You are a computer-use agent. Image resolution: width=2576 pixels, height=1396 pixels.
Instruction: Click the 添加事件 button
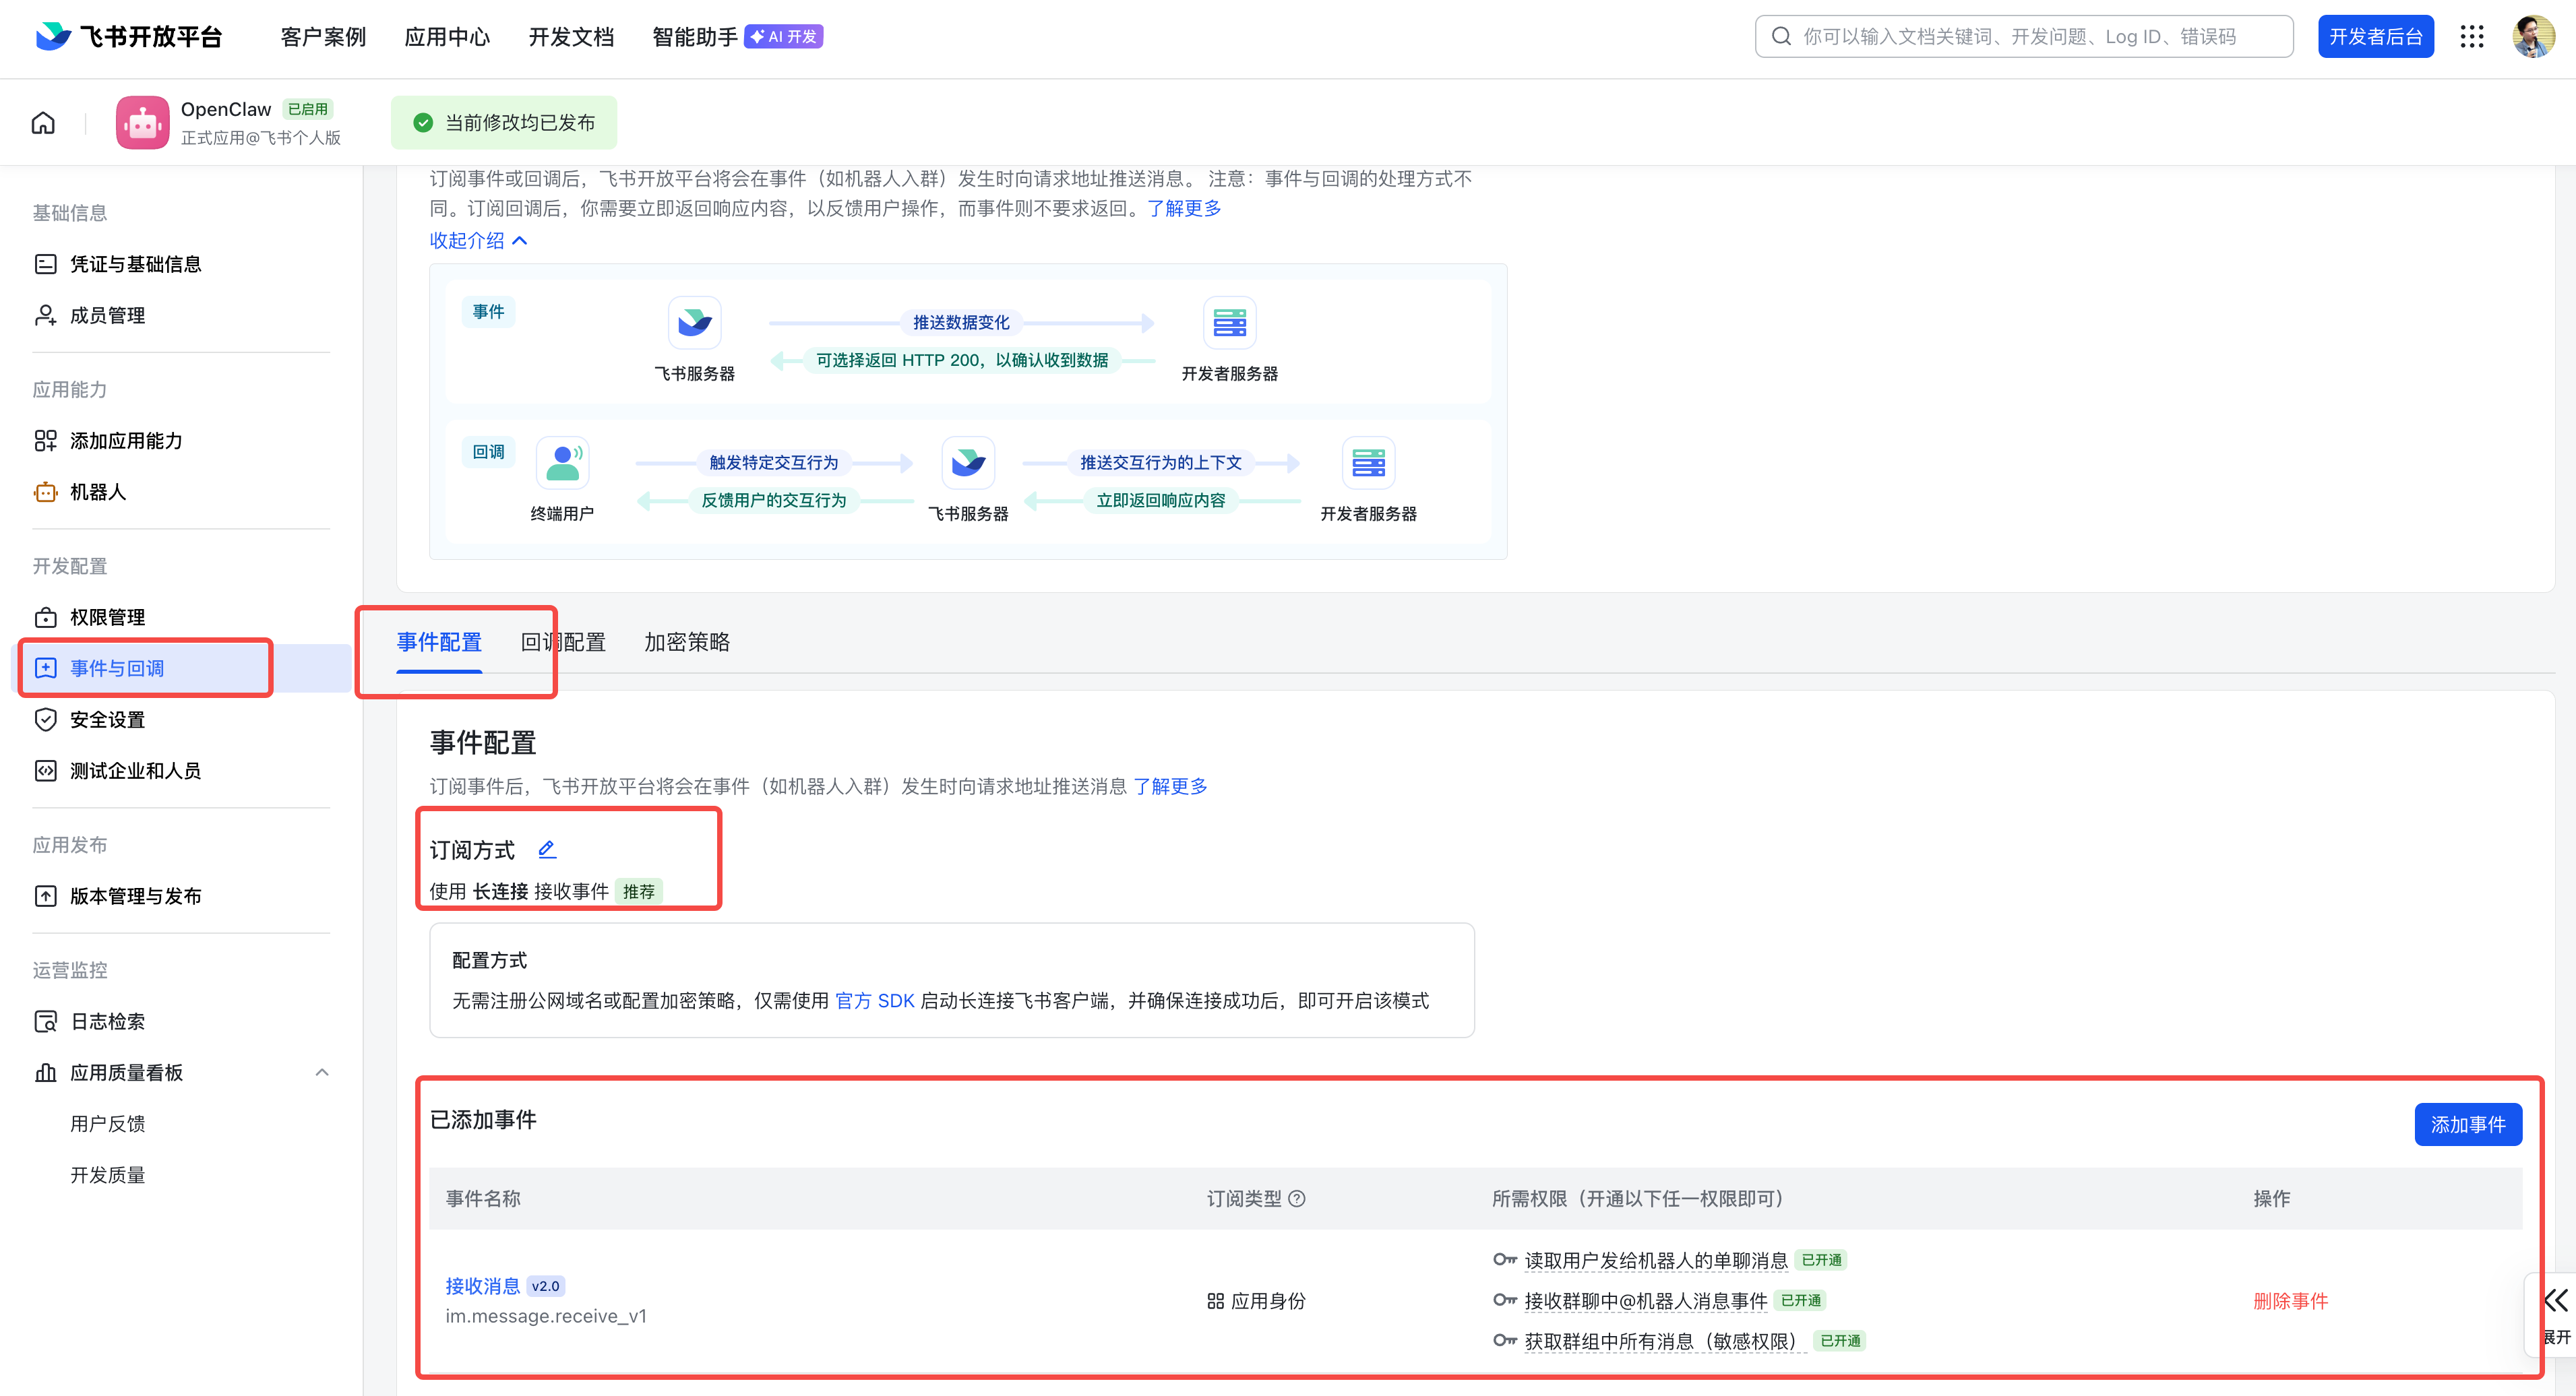pyautogui.click(x=2467, y=1124)
